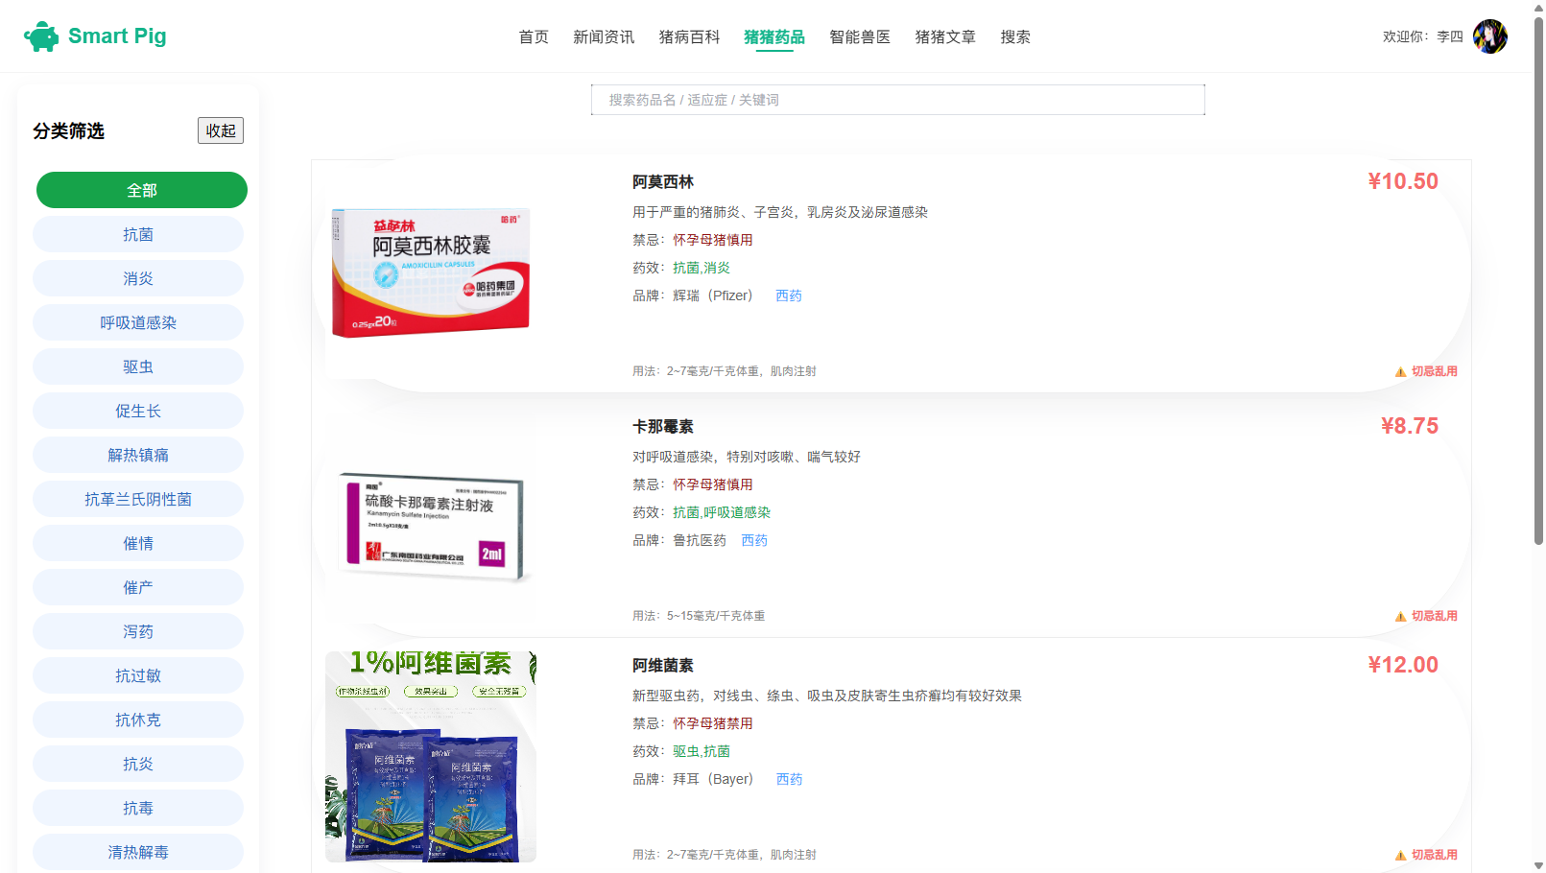Click the ¥10.50 price text

(1403, 181)
